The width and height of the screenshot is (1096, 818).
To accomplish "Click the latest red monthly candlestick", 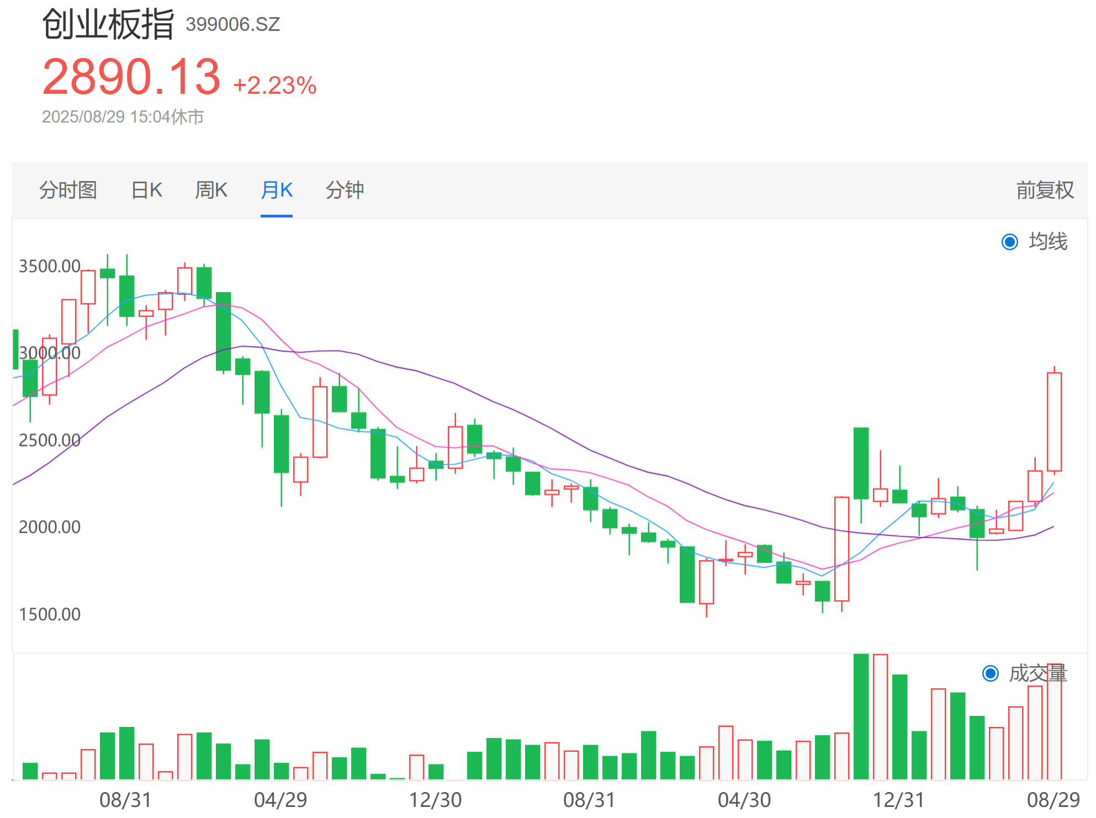I will click(x=1054, y=422).
